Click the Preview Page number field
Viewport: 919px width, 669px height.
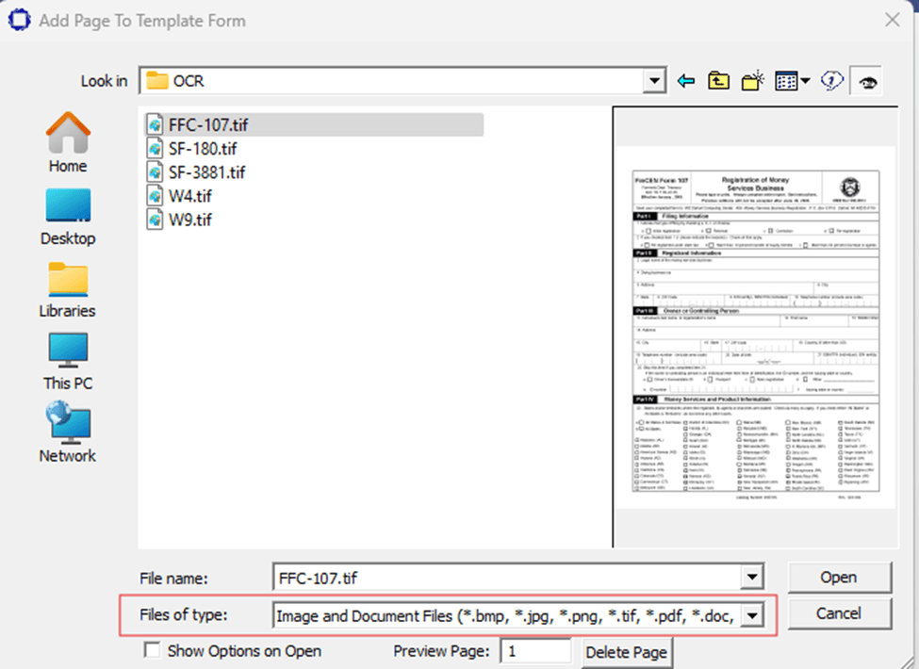coord(533,650)
